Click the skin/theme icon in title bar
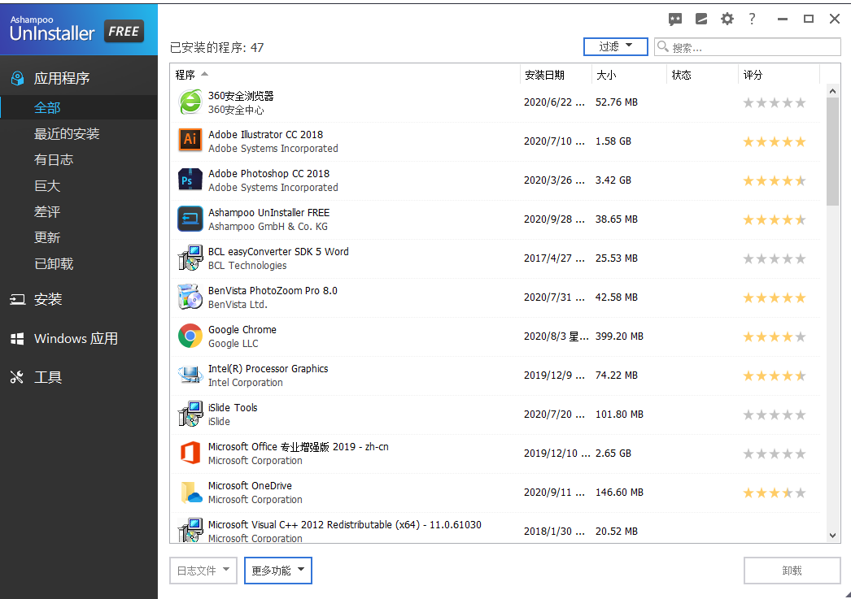851x599 pixels. 701,20
